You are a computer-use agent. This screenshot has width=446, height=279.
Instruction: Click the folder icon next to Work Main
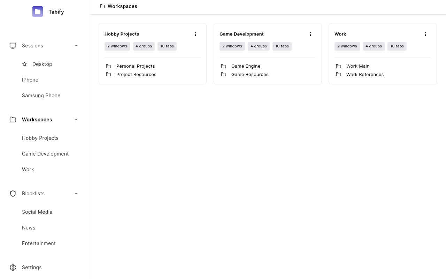(x=338, y=66)
